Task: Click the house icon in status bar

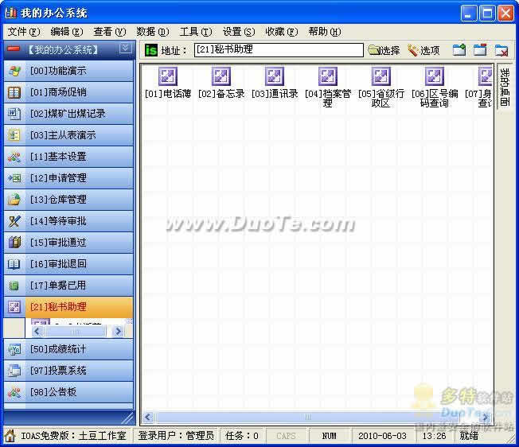Action: click(x=10, y=435)
